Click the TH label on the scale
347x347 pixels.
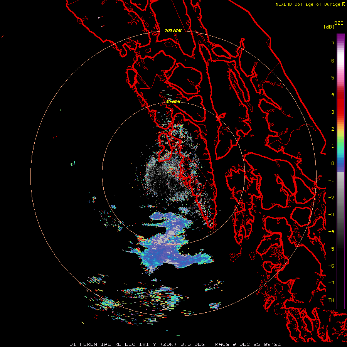coord(331,300)
